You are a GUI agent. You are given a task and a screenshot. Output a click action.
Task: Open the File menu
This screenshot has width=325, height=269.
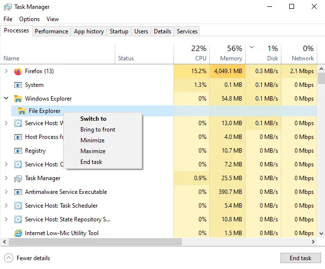tap(8, 19)
